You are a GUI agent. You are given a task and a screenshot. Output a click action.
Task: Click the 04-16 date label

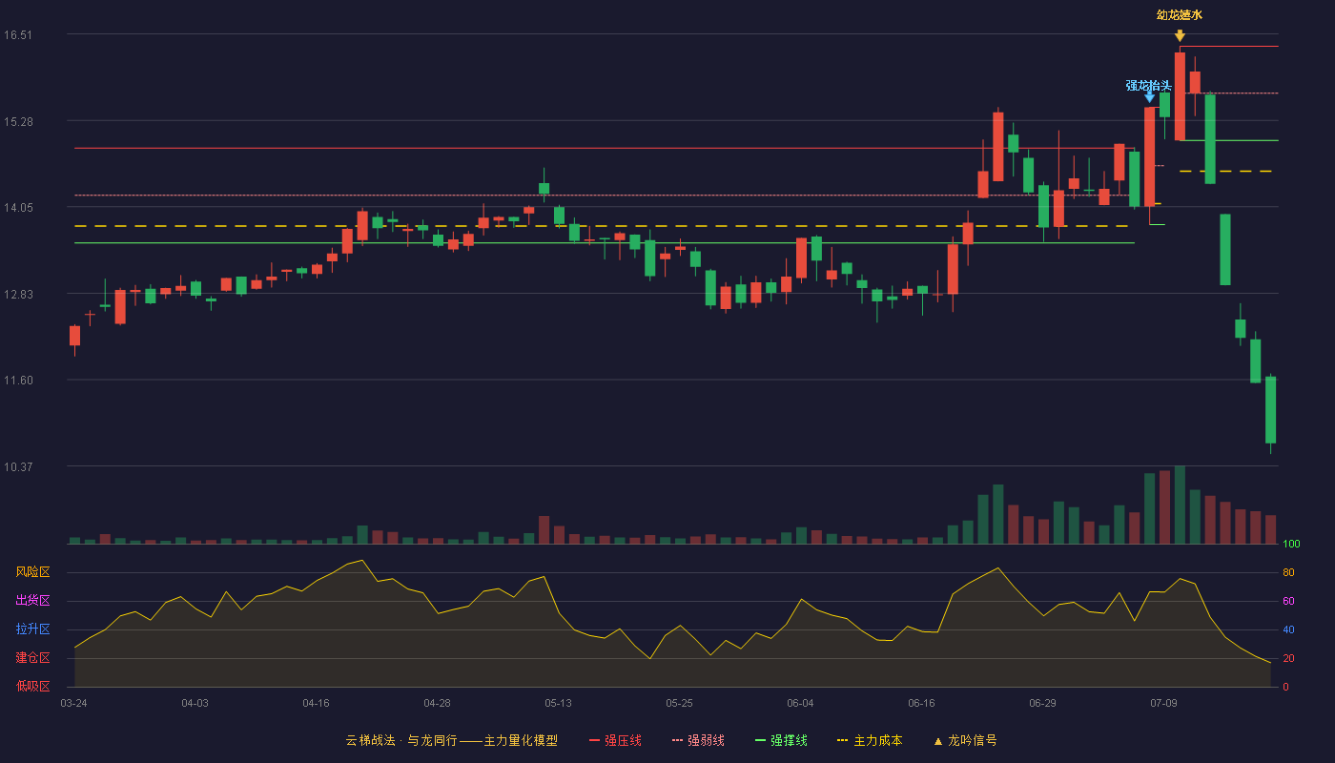[316, 703]
